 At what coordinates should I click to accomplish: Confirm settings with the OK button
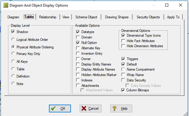point(60,108)
